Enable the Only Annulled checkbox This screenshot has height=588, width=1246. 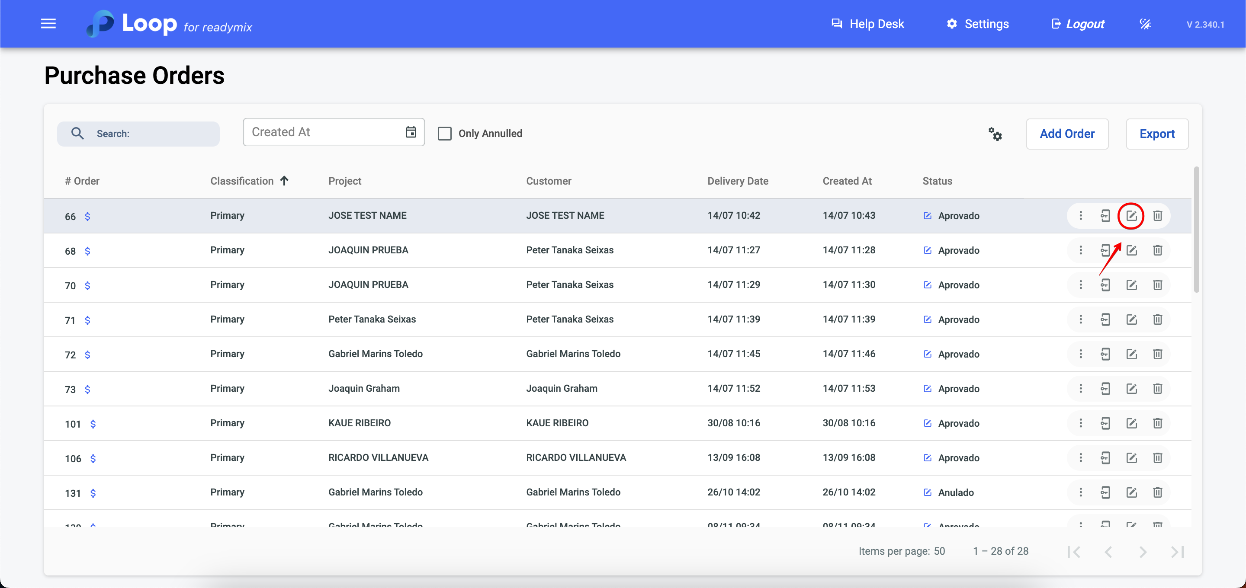(x=444, y=134)
